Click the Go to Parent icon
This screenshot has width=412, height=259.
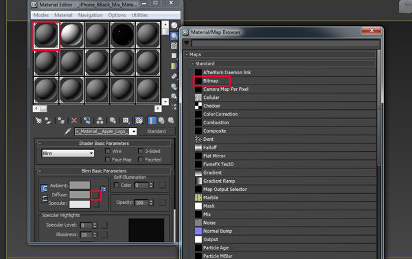(161, 120)
